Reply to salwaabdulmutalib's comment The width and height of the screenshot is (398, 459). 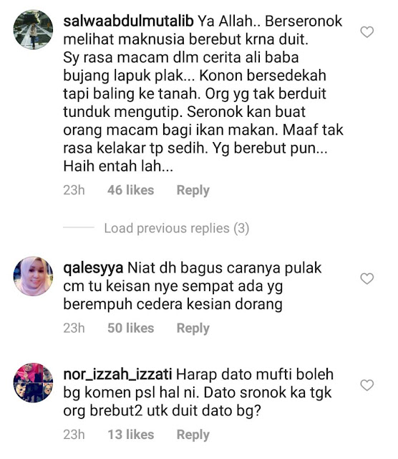pos(193,190)
